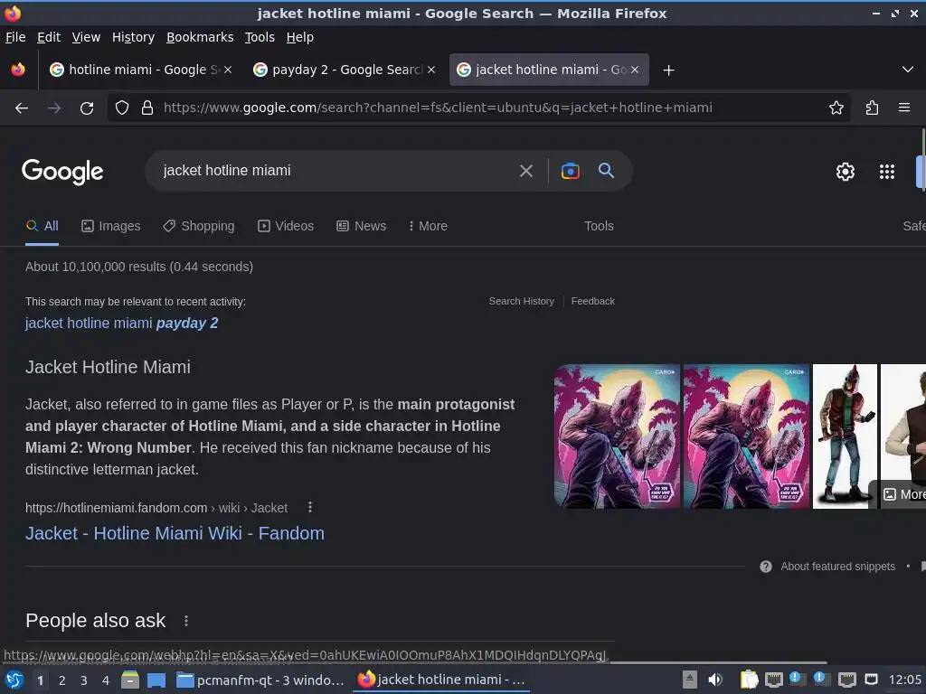Open Jacket - Hotline Miami Wiki - Fandom link
Viewport: 926px width, 694px height.
coord(175,533)
